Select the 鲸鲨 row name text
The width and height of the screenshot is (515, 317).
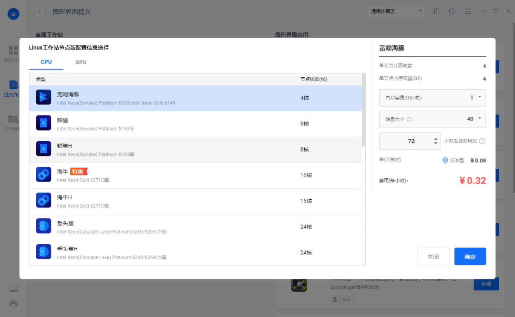point(62,120)
